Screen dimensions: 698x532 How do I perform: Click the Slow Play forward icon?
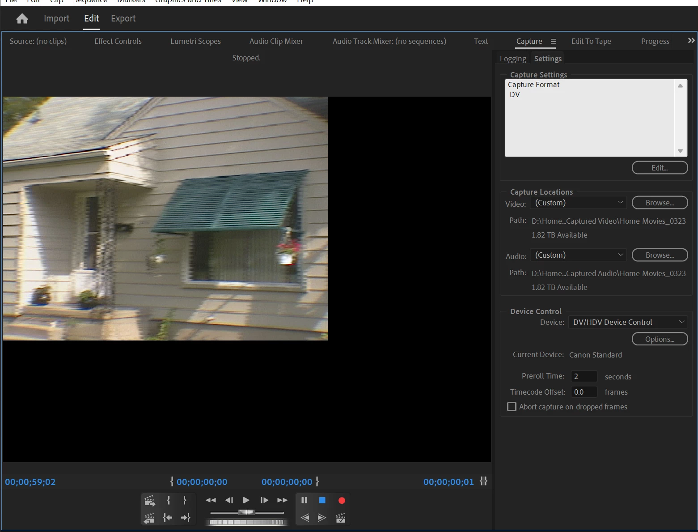322,518
